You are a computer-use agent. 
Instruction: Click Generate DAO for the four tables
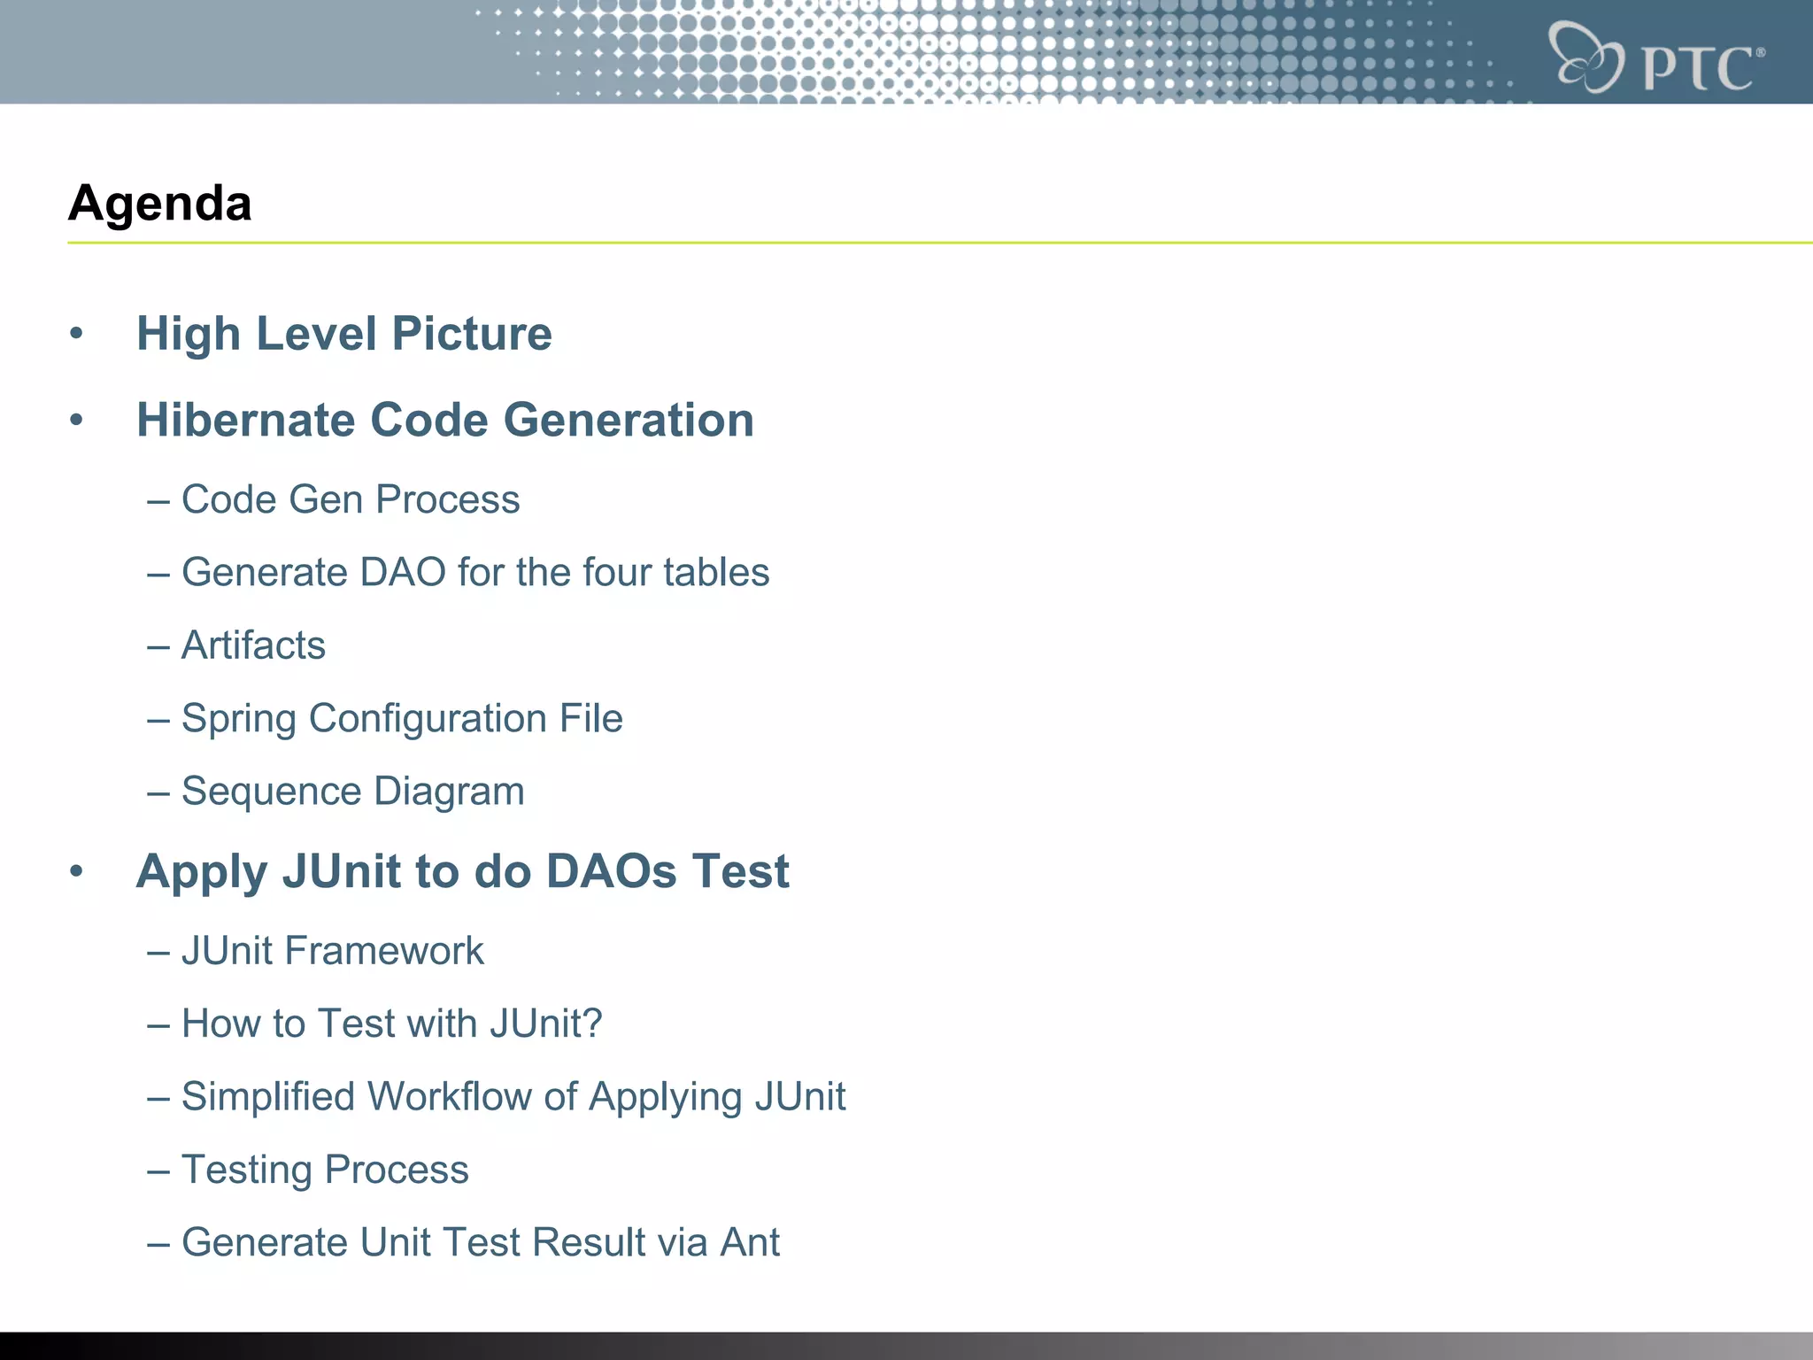474,572
